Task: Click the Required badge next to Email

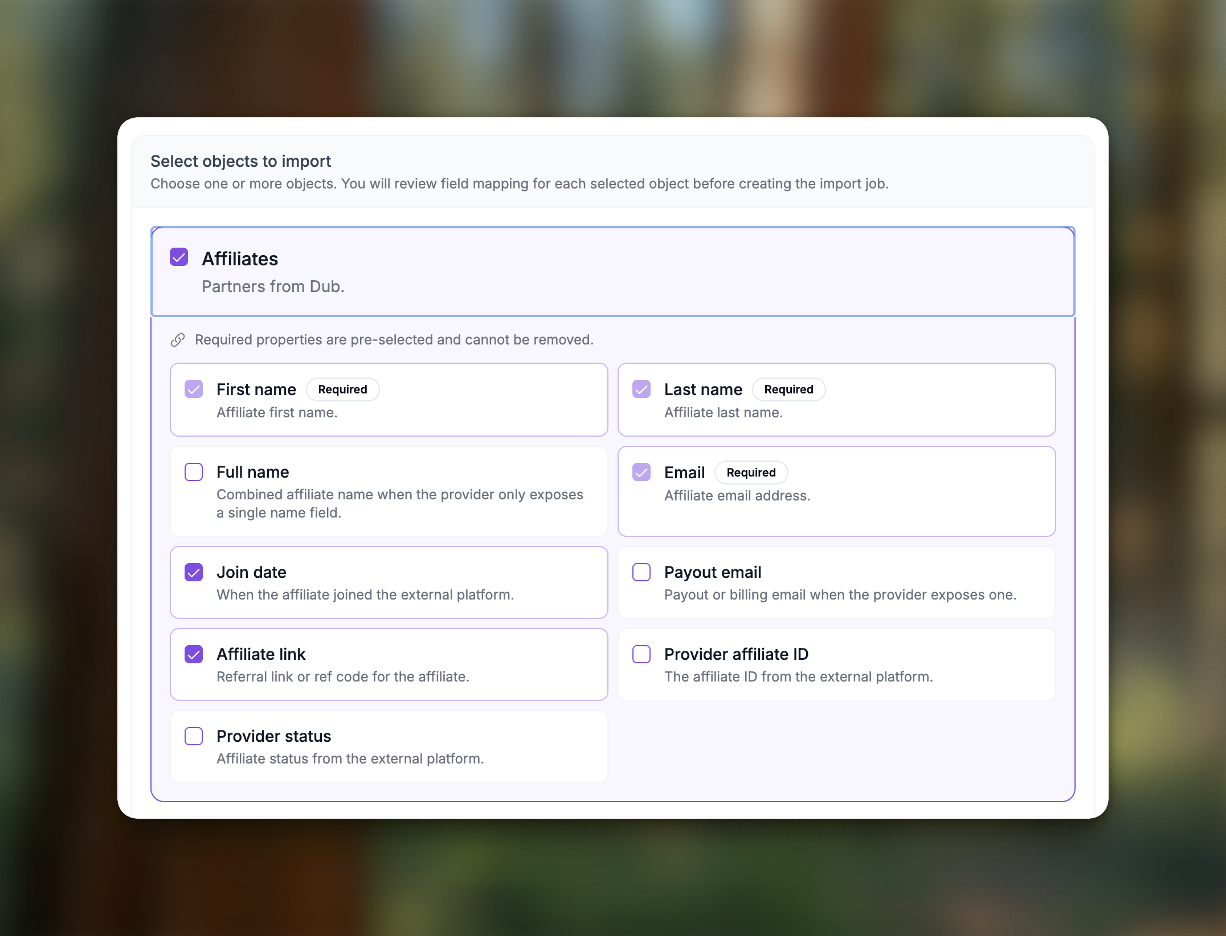Action: [x=751, y=473]
